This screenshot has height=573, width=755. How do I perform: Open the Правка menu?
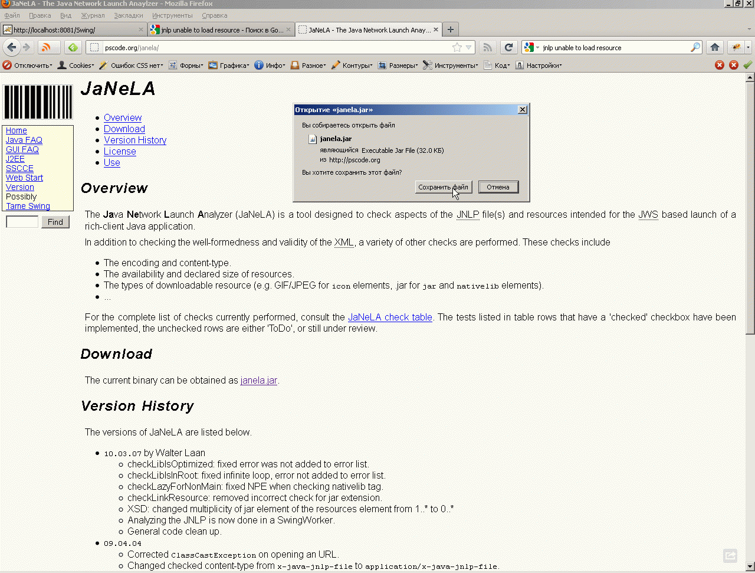pos(40,15)
